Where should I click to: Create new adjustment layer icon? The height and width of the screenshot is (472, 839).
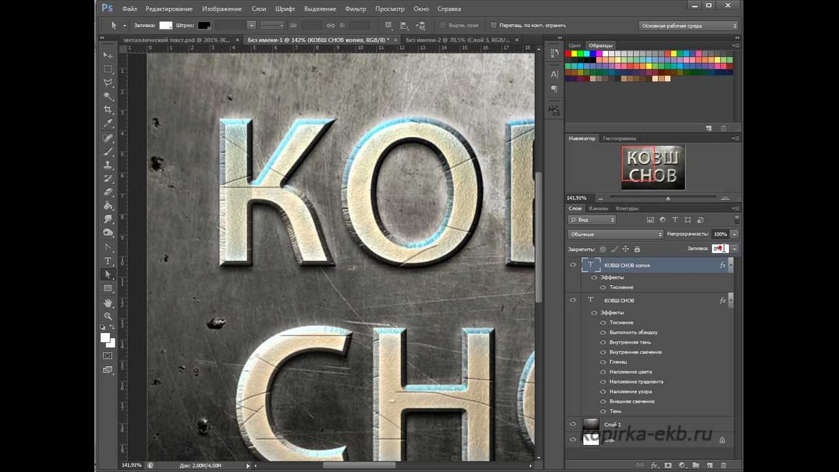[682, 465]
